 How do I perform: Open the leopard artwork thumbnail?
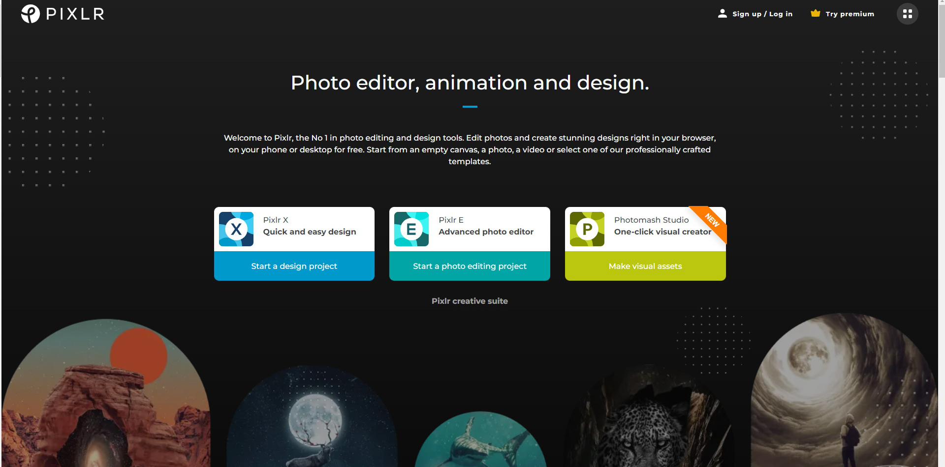(x=650, y=415)
